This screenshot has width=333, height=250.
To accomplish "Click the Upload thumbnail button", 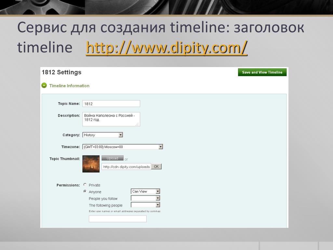I will pos(112,158).
